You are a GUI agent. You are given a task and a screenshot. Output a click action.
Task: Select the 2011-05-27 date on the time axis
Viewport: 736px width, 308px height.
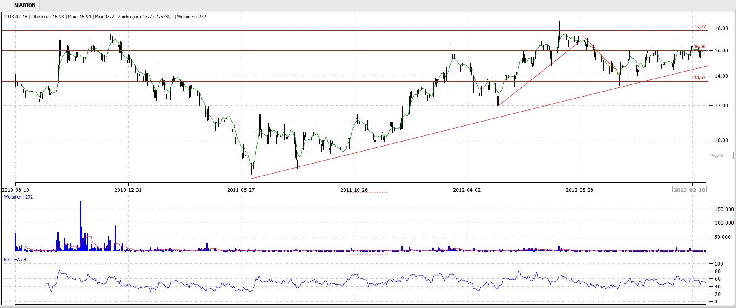[241, 190]
